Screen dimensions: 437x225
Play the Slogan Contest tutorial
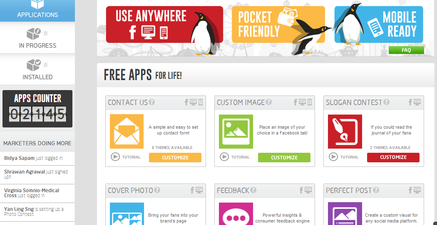coord(344,157)
